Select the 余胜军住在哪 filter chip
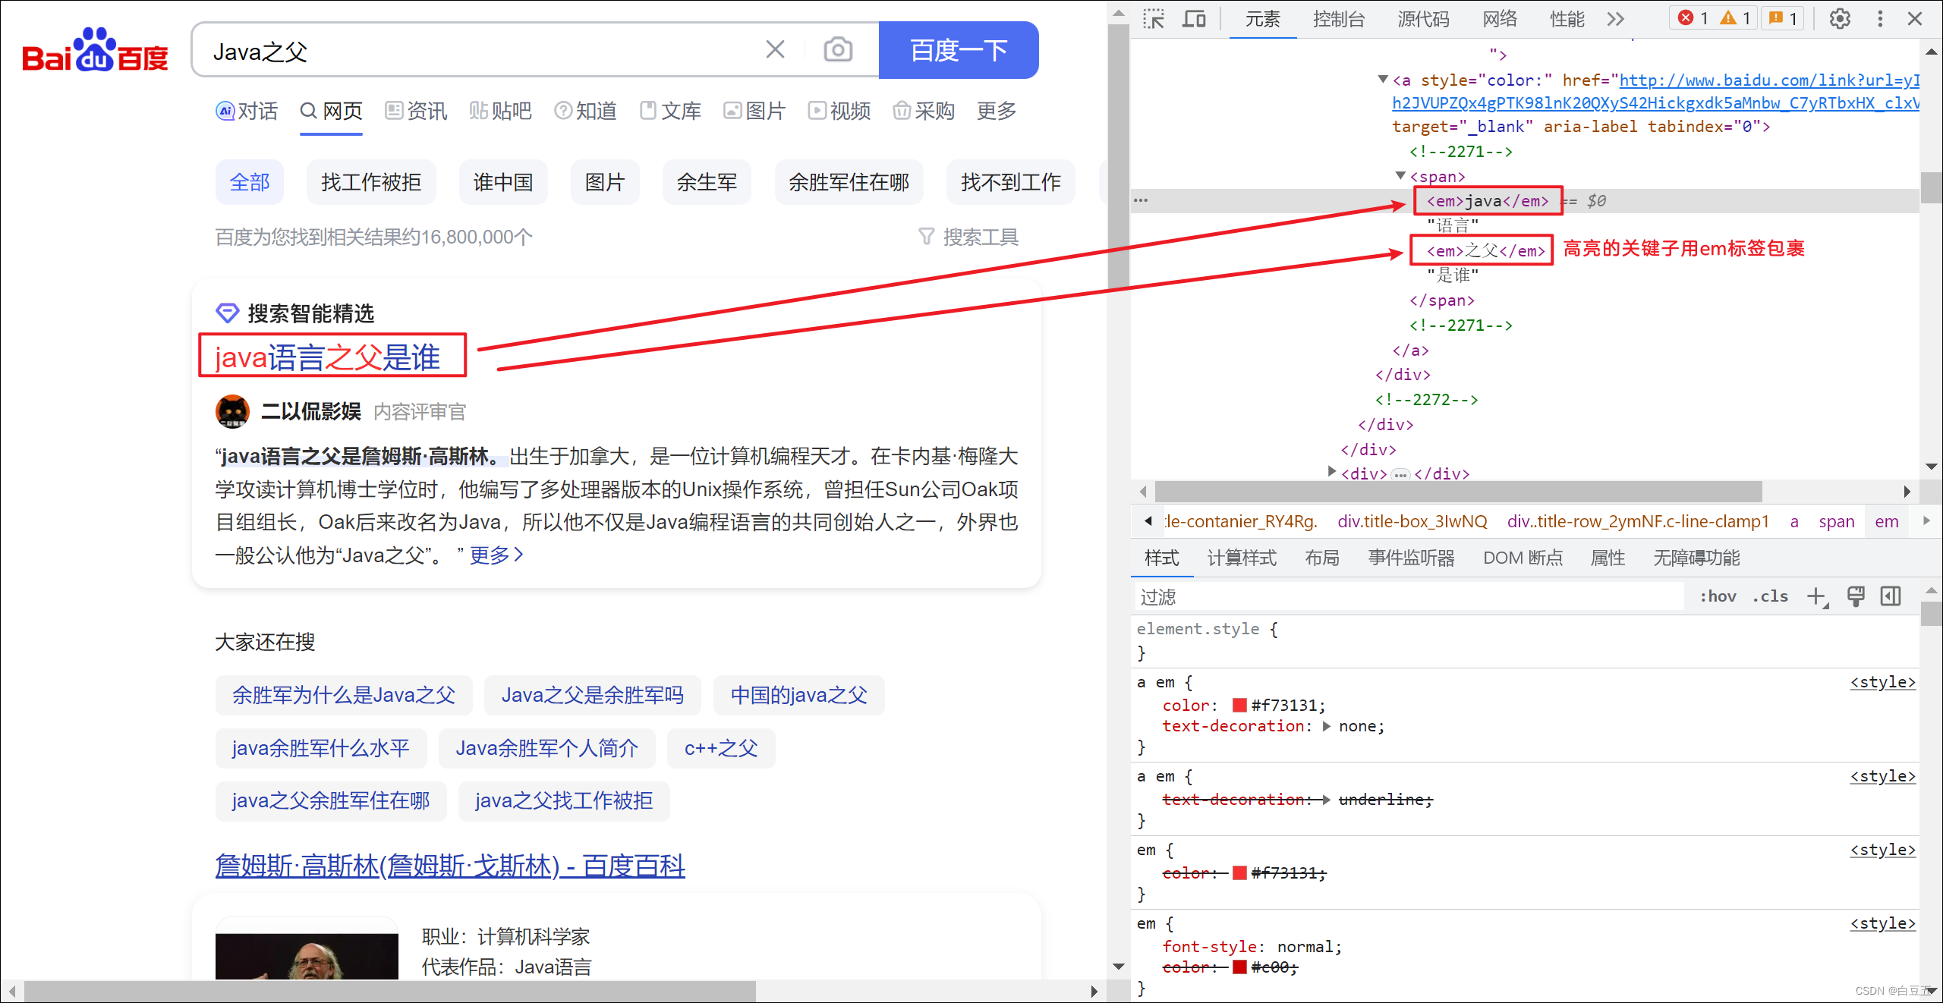The width and height of the screenshot is (1943, 1003). 849,182
